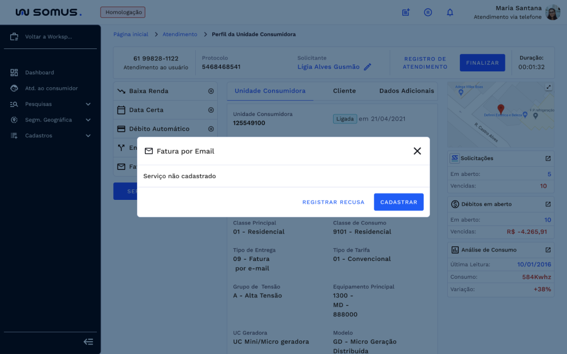Expand the Pesquisas sidebar menu
The image size is (567, 354).
(x=50, y=103)
